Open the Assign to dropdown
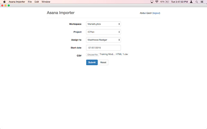The width and height of the screenshot is (207, 129). pos(103,40)
